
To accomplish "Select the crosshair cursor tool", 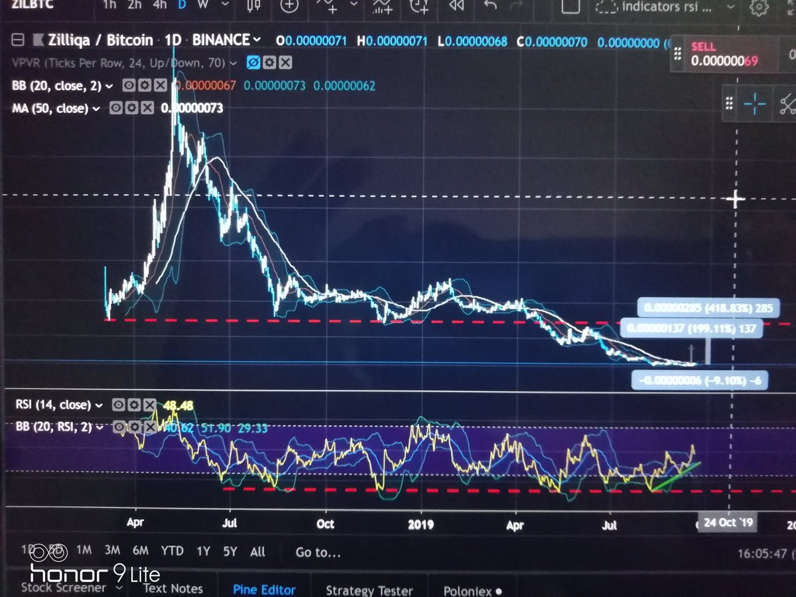I will (755, 103).
